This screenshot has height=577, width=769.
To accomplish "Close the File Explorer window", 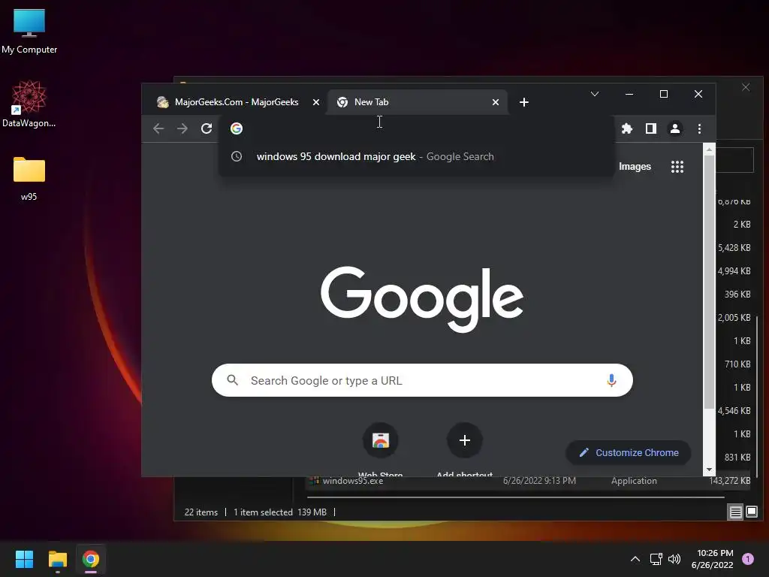I will [746, 87].
